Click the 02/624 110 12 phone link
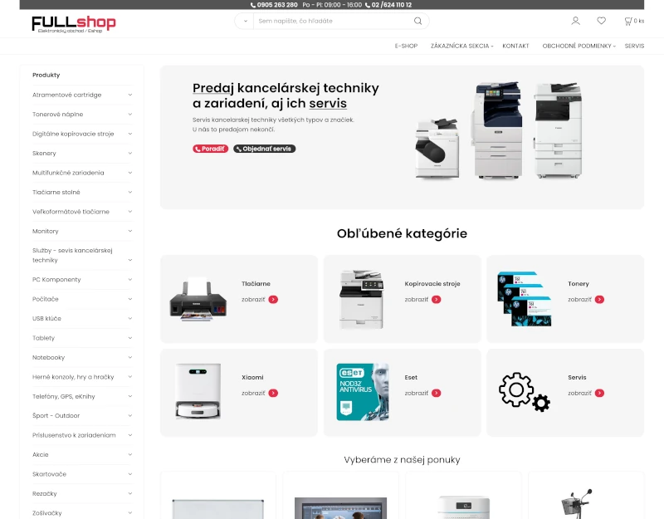This screenshot has height=519, width=664. [388, 5]
